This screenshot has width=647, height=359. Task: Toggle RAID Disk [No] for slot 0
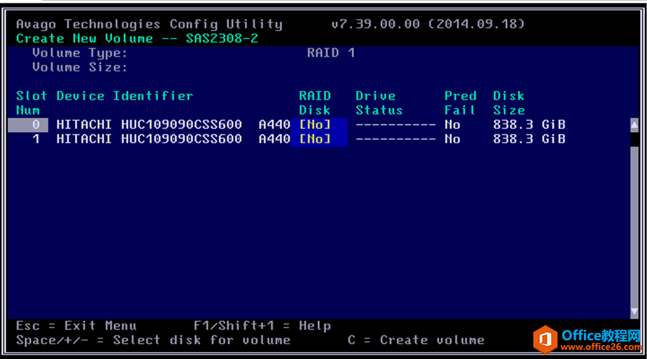click(315, 125)
